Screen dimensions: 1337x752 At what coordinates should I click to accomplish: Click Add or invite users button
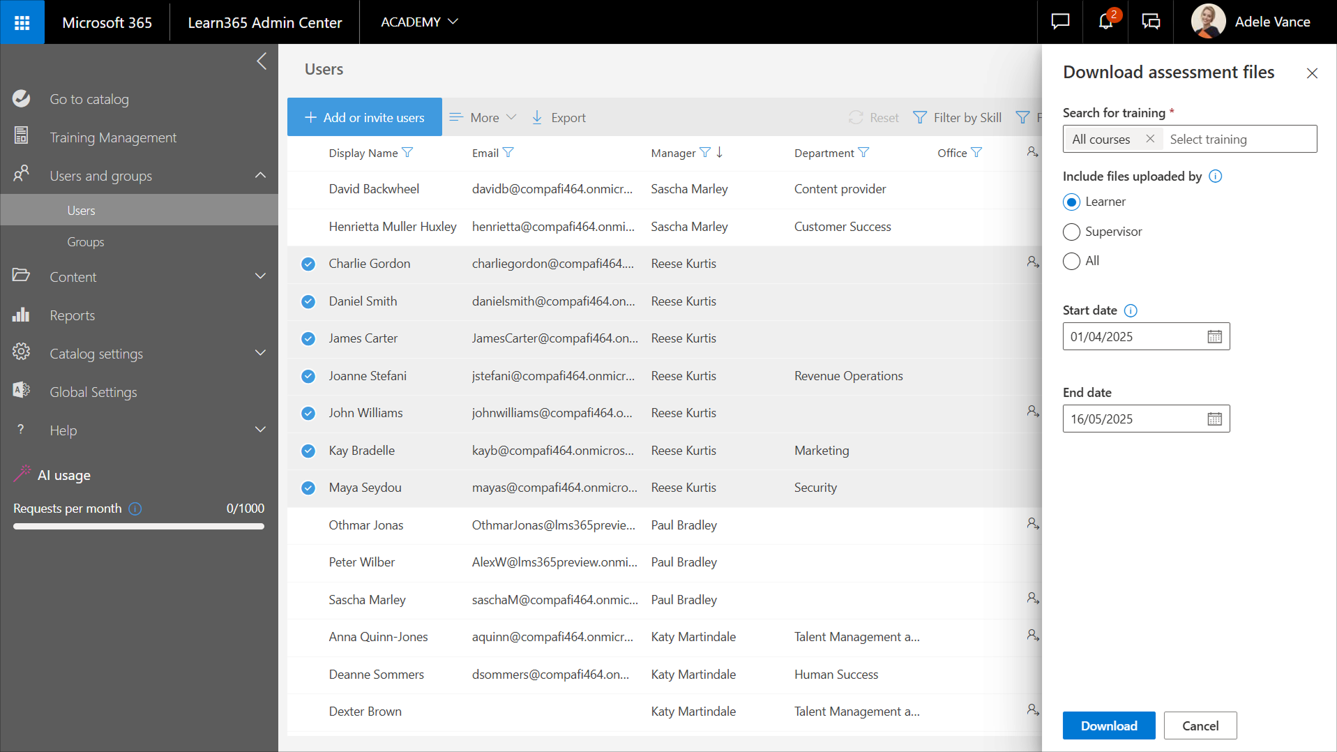coord(364,117)
